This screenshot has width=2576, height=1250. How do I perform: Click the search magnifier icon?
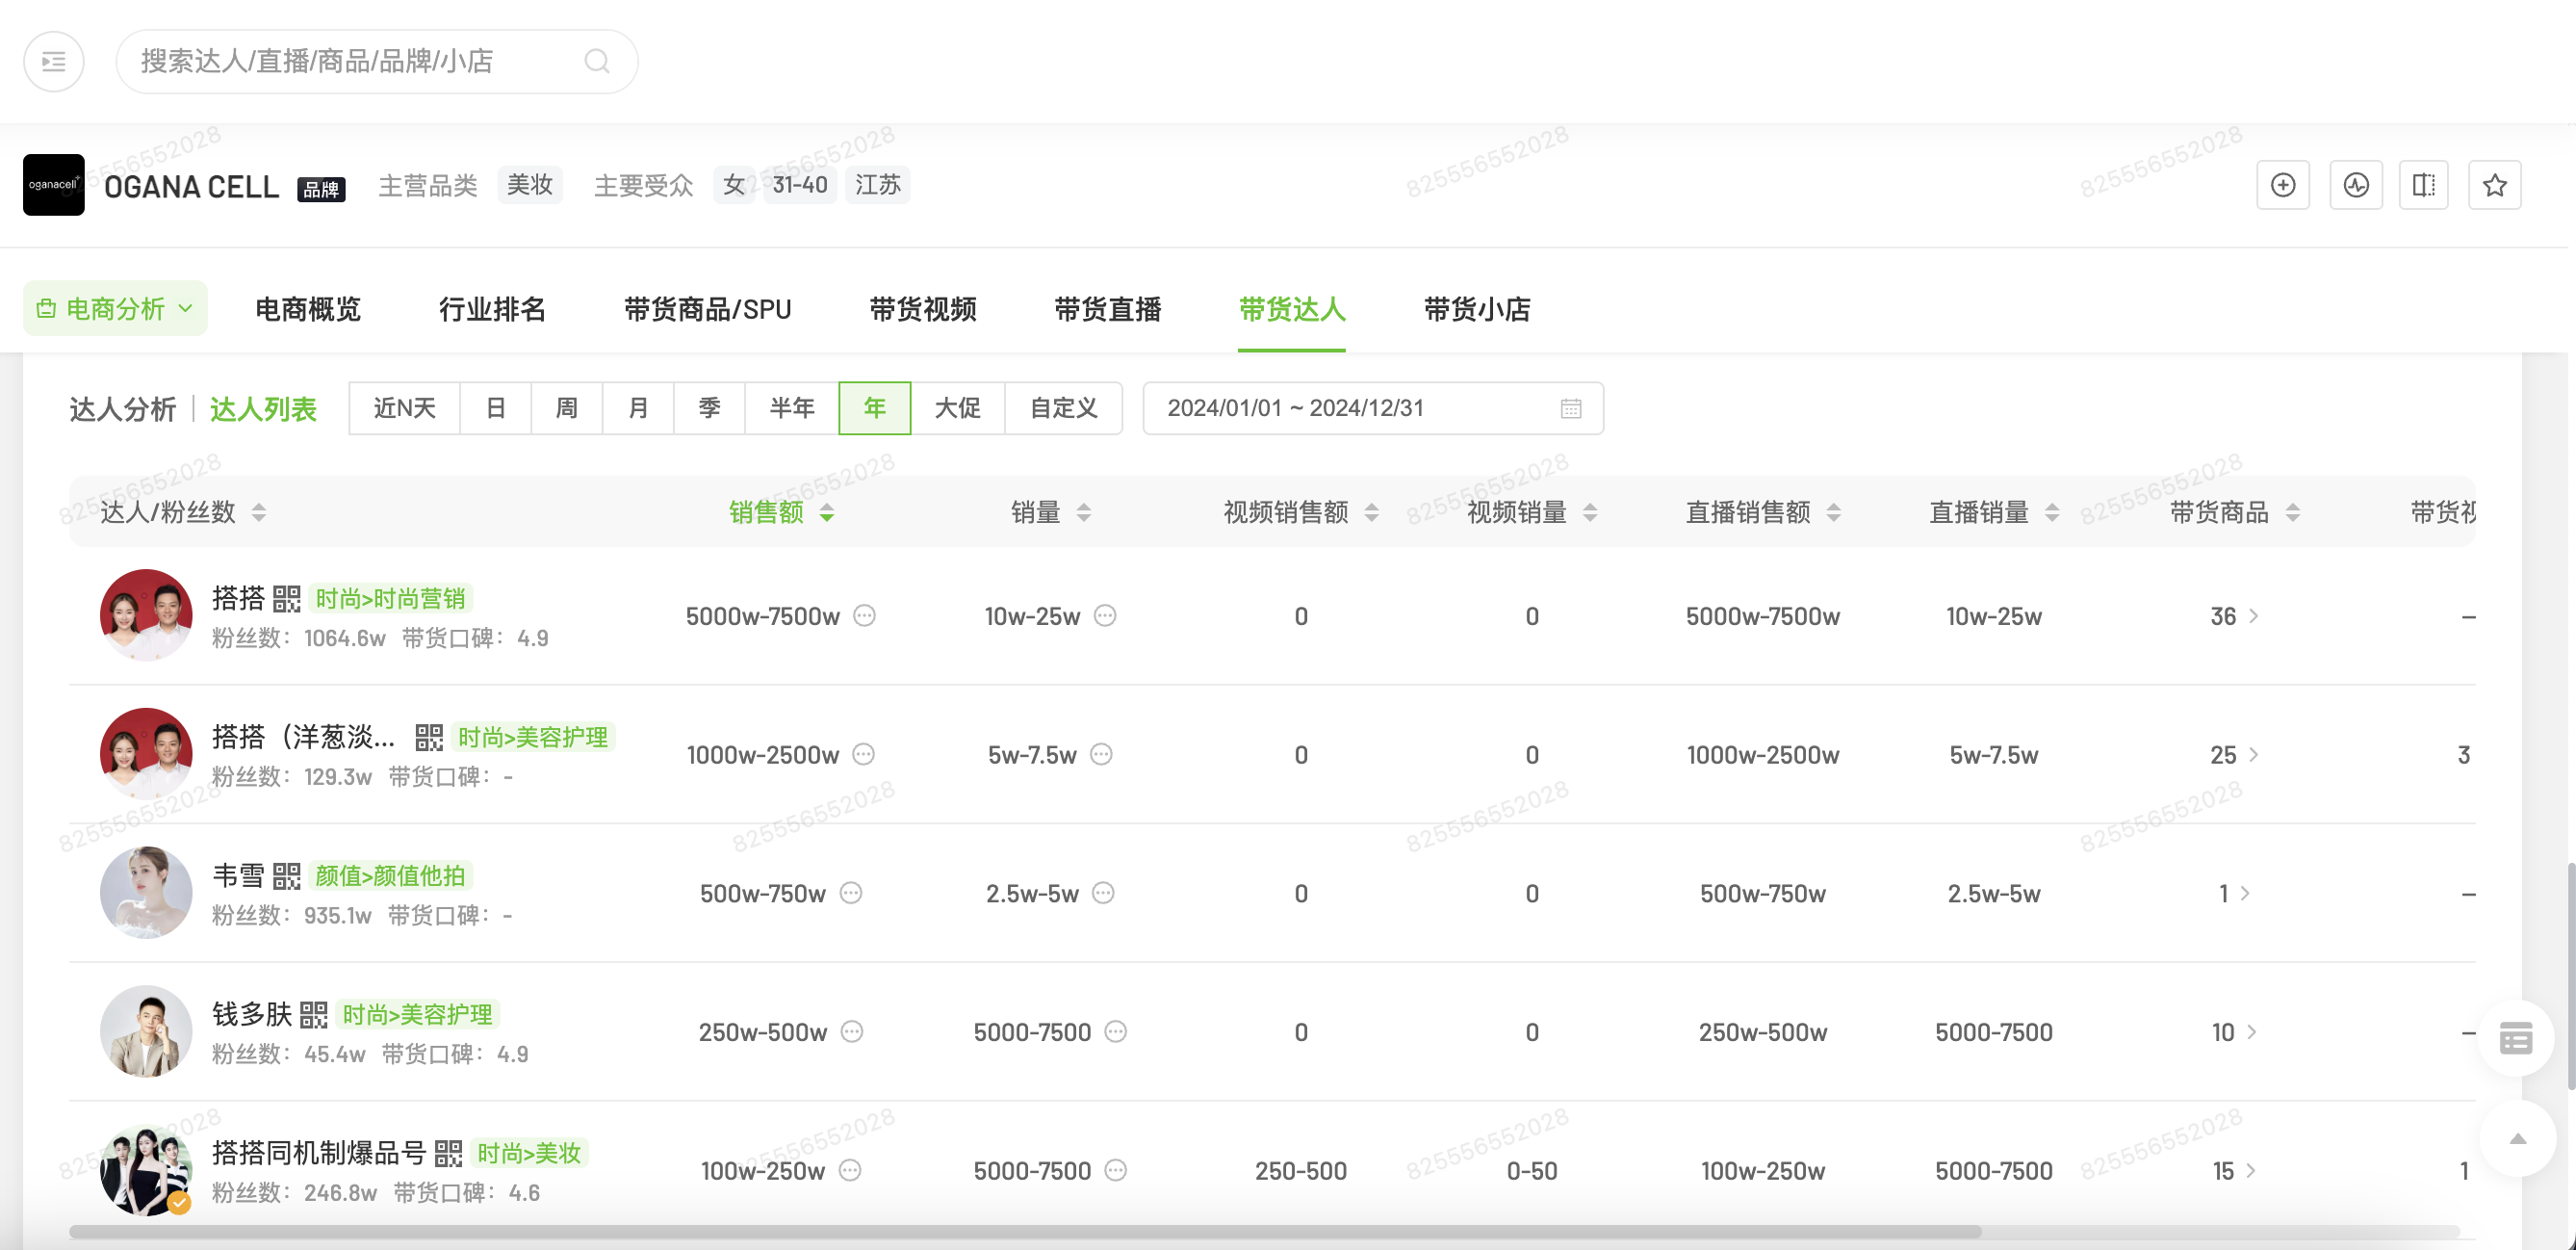pyautogui.click(x=597, y=62)
